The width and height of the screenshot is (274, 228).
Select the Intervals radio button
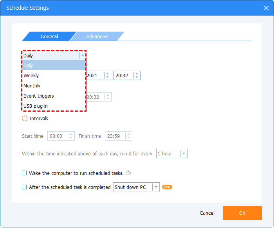point(25,118)
